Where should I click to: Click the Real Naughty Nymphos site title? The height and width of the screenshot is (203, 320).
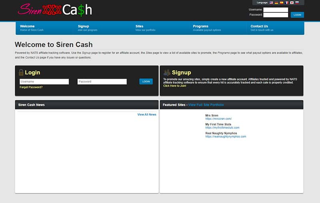221,133
